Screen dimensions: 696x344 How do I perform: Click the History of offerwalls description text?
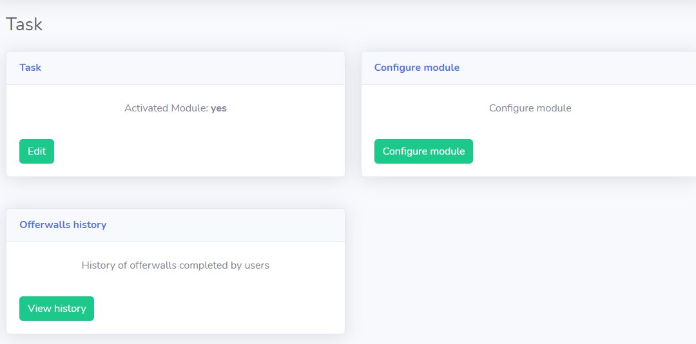pos(175,265)
